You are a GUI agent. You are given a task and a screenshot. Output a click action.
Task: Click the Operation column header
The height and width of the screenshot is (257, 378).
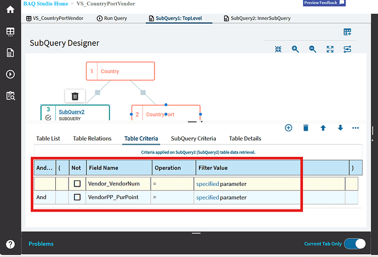[x=174, y=168]
